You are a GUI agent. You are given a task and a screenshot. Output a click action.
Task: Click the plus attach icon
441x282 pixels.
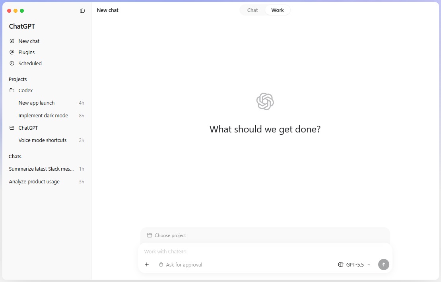click(x=146, y=264)
